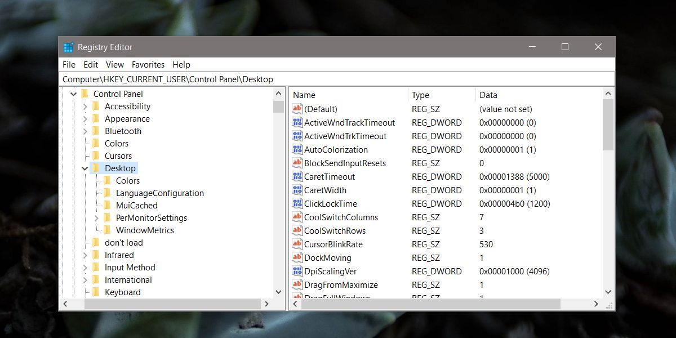
Task: Click the Accessibility folder icon
Action: click(x=96, y=106)
